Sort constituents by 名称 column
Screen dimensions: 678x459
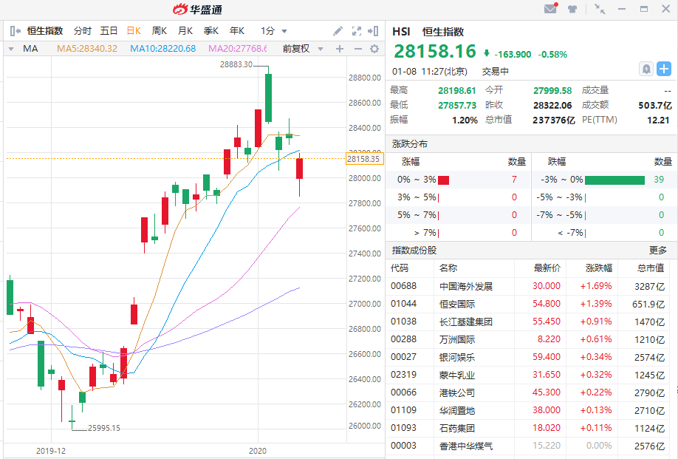pyautogui.click(x=448, y=268)
